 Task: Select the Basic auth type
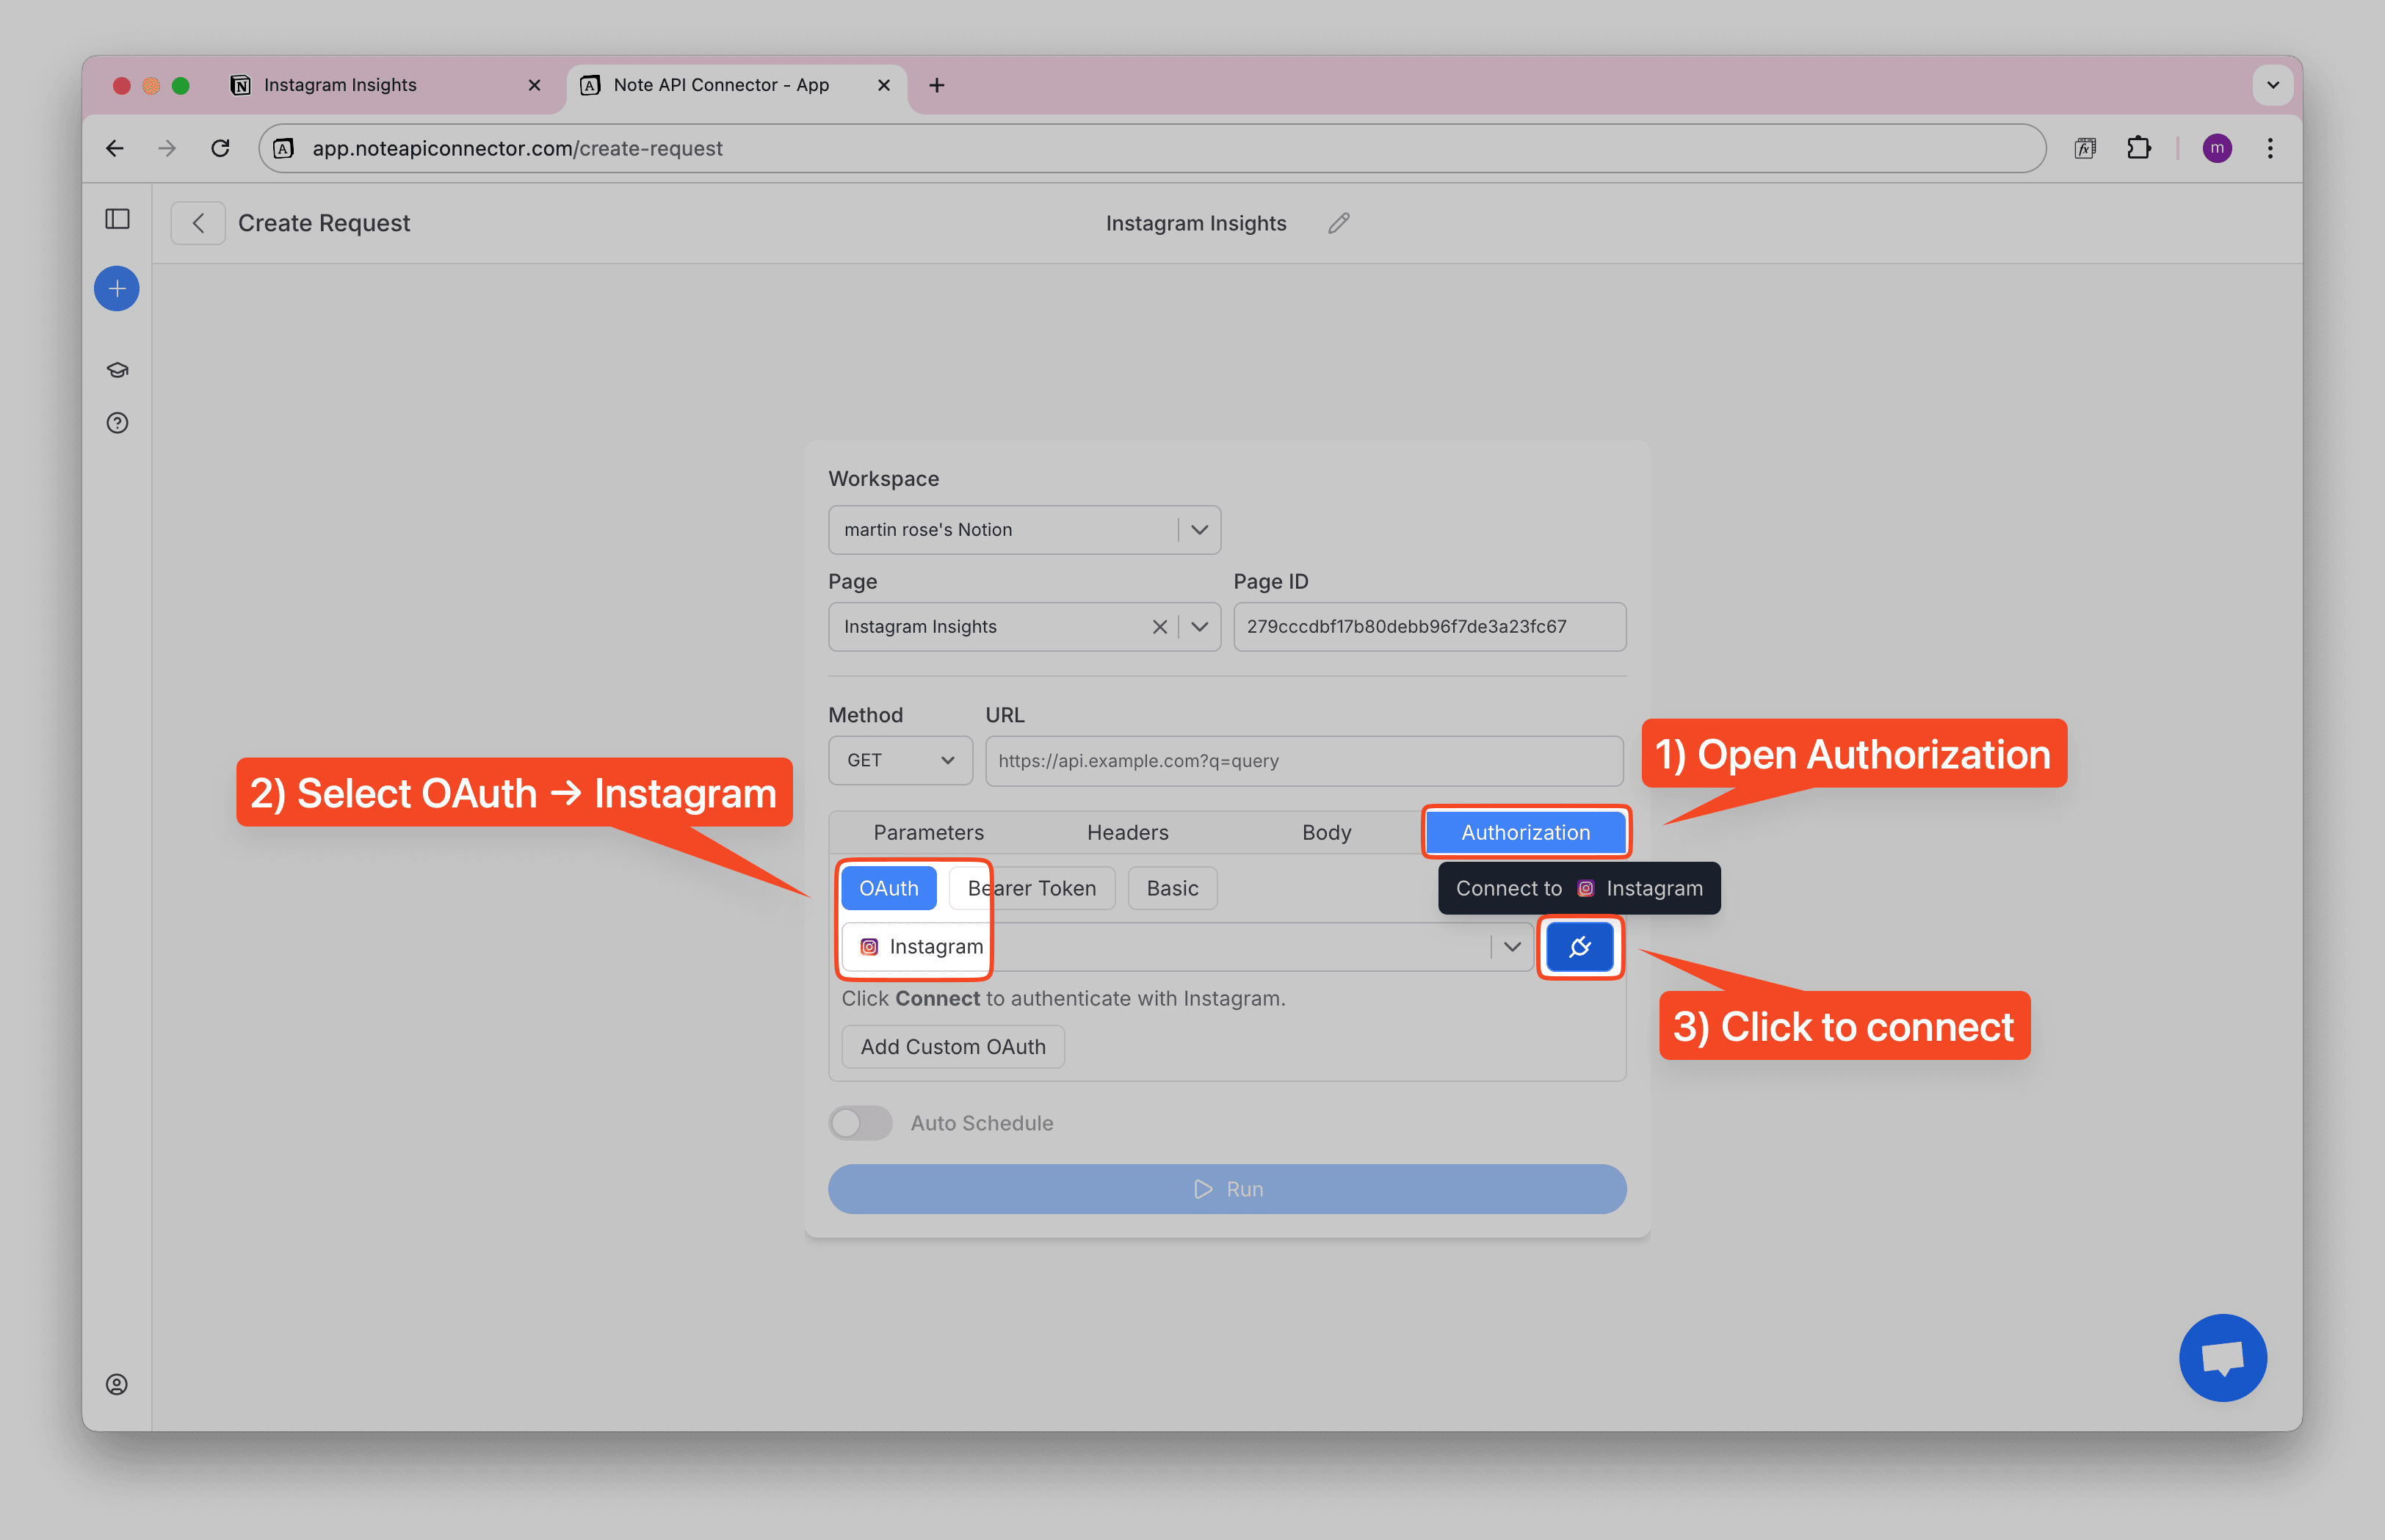[x=1173, y=888]
